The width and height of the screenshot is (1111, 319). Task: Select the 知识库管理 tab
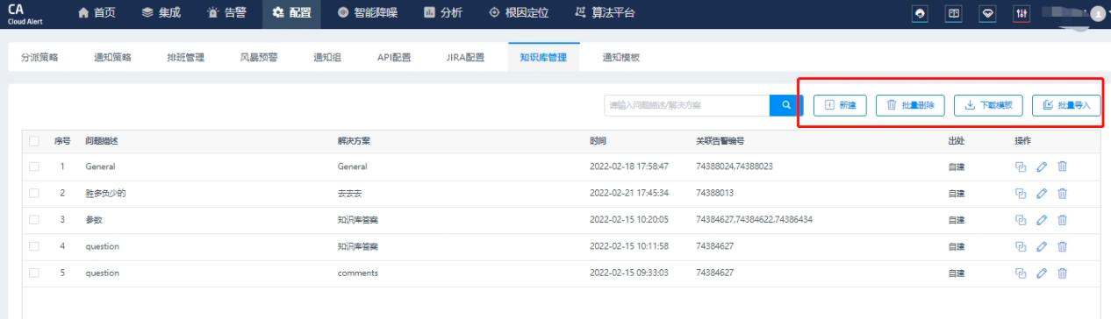(543, 58)
